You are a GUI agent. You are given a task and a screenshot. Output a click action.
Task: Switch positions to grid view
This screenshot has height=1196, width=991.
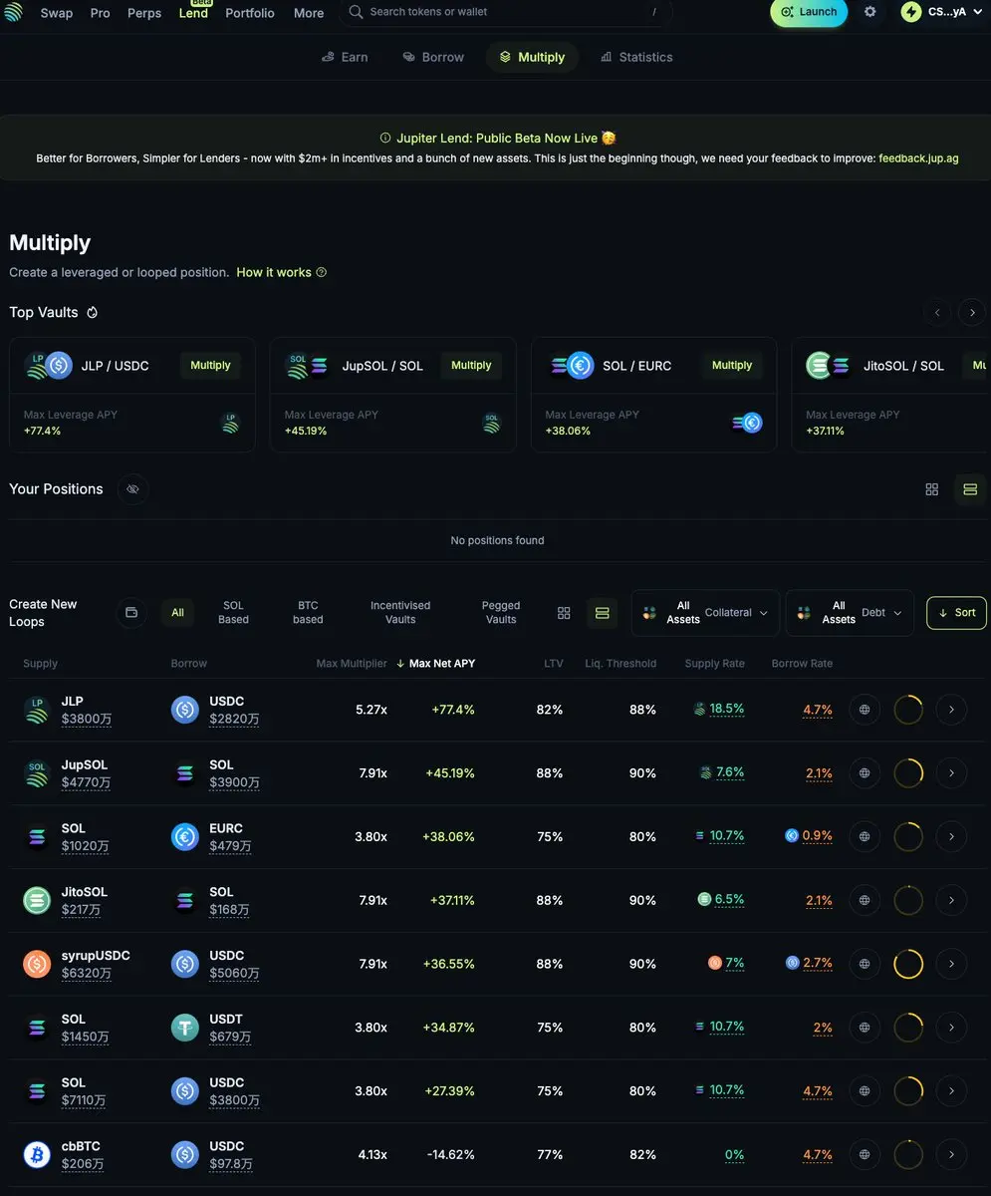point(932,489)
